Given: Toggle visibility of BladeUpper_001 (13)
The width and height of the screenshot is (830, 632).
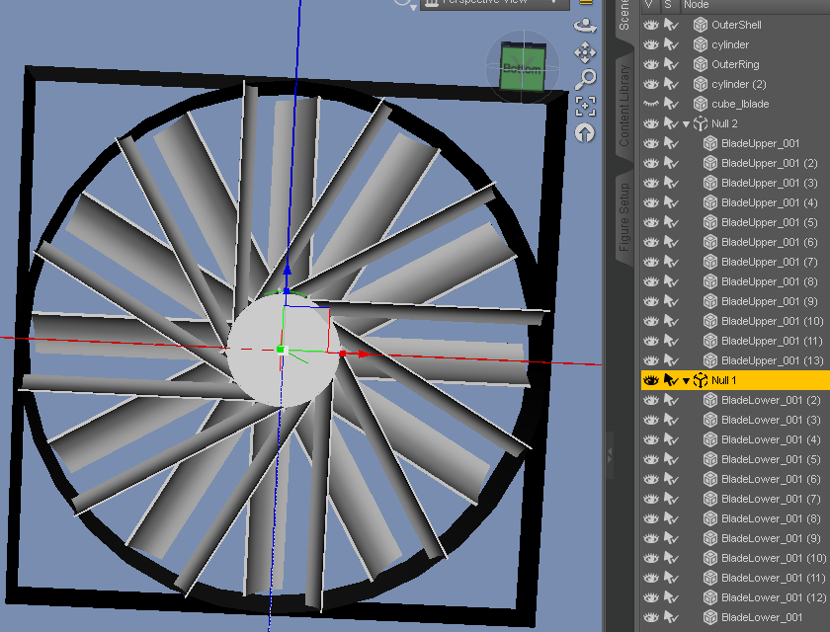Looking at the screenshot, I should pos(650,360).
